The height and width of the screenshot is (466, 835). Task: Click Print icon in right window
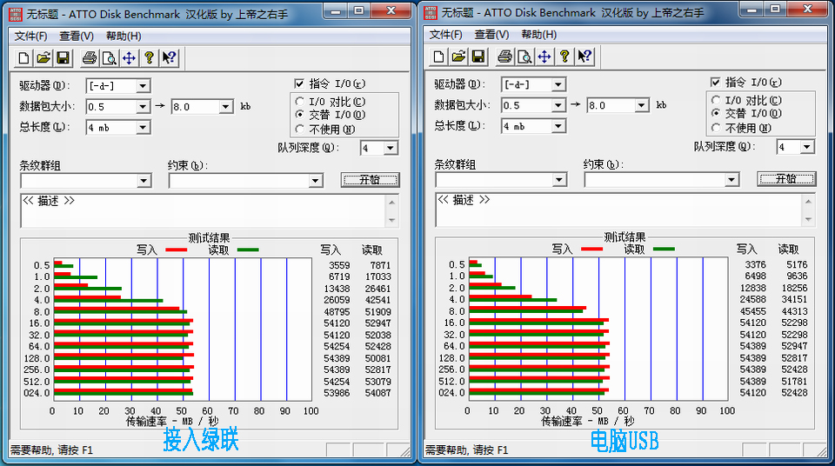pos(504,57)
